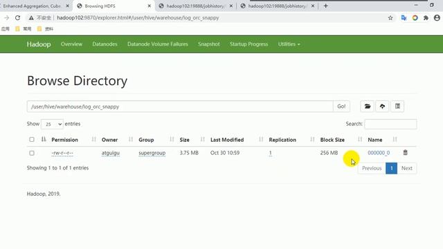
Task: Tick the select-all header checkbox
Action: click(32, 140)
